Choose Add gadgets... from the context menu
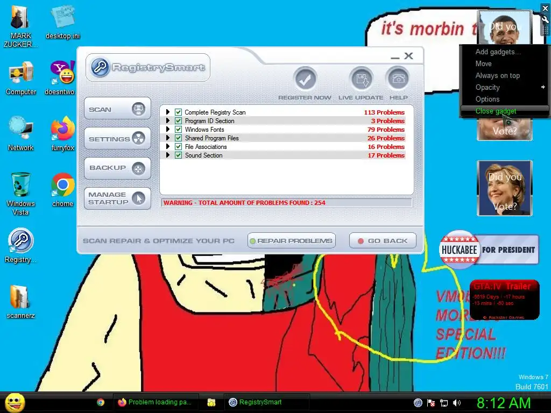Viewport: 551px width, 413px height. tap(504, 52)
